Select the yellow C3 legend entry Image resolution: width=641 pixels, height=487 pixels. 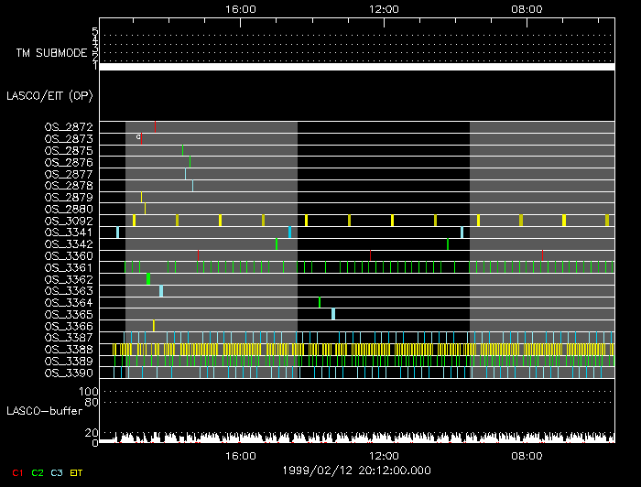pyautogui.click(x=58, y=472)
